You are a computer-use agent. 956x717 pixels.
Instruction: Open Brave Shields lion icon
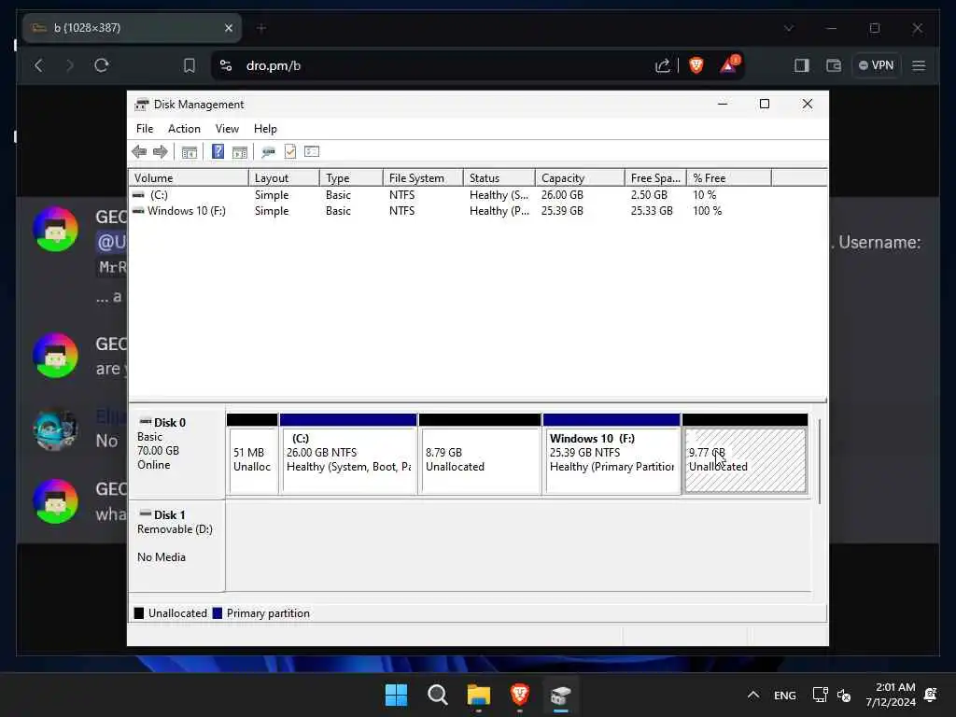[x=696, y=65]
